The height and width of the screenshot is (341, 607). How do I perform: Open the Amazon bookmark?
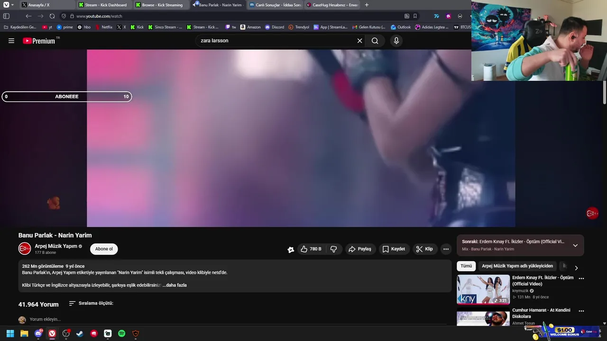click(x=250, y=27)
